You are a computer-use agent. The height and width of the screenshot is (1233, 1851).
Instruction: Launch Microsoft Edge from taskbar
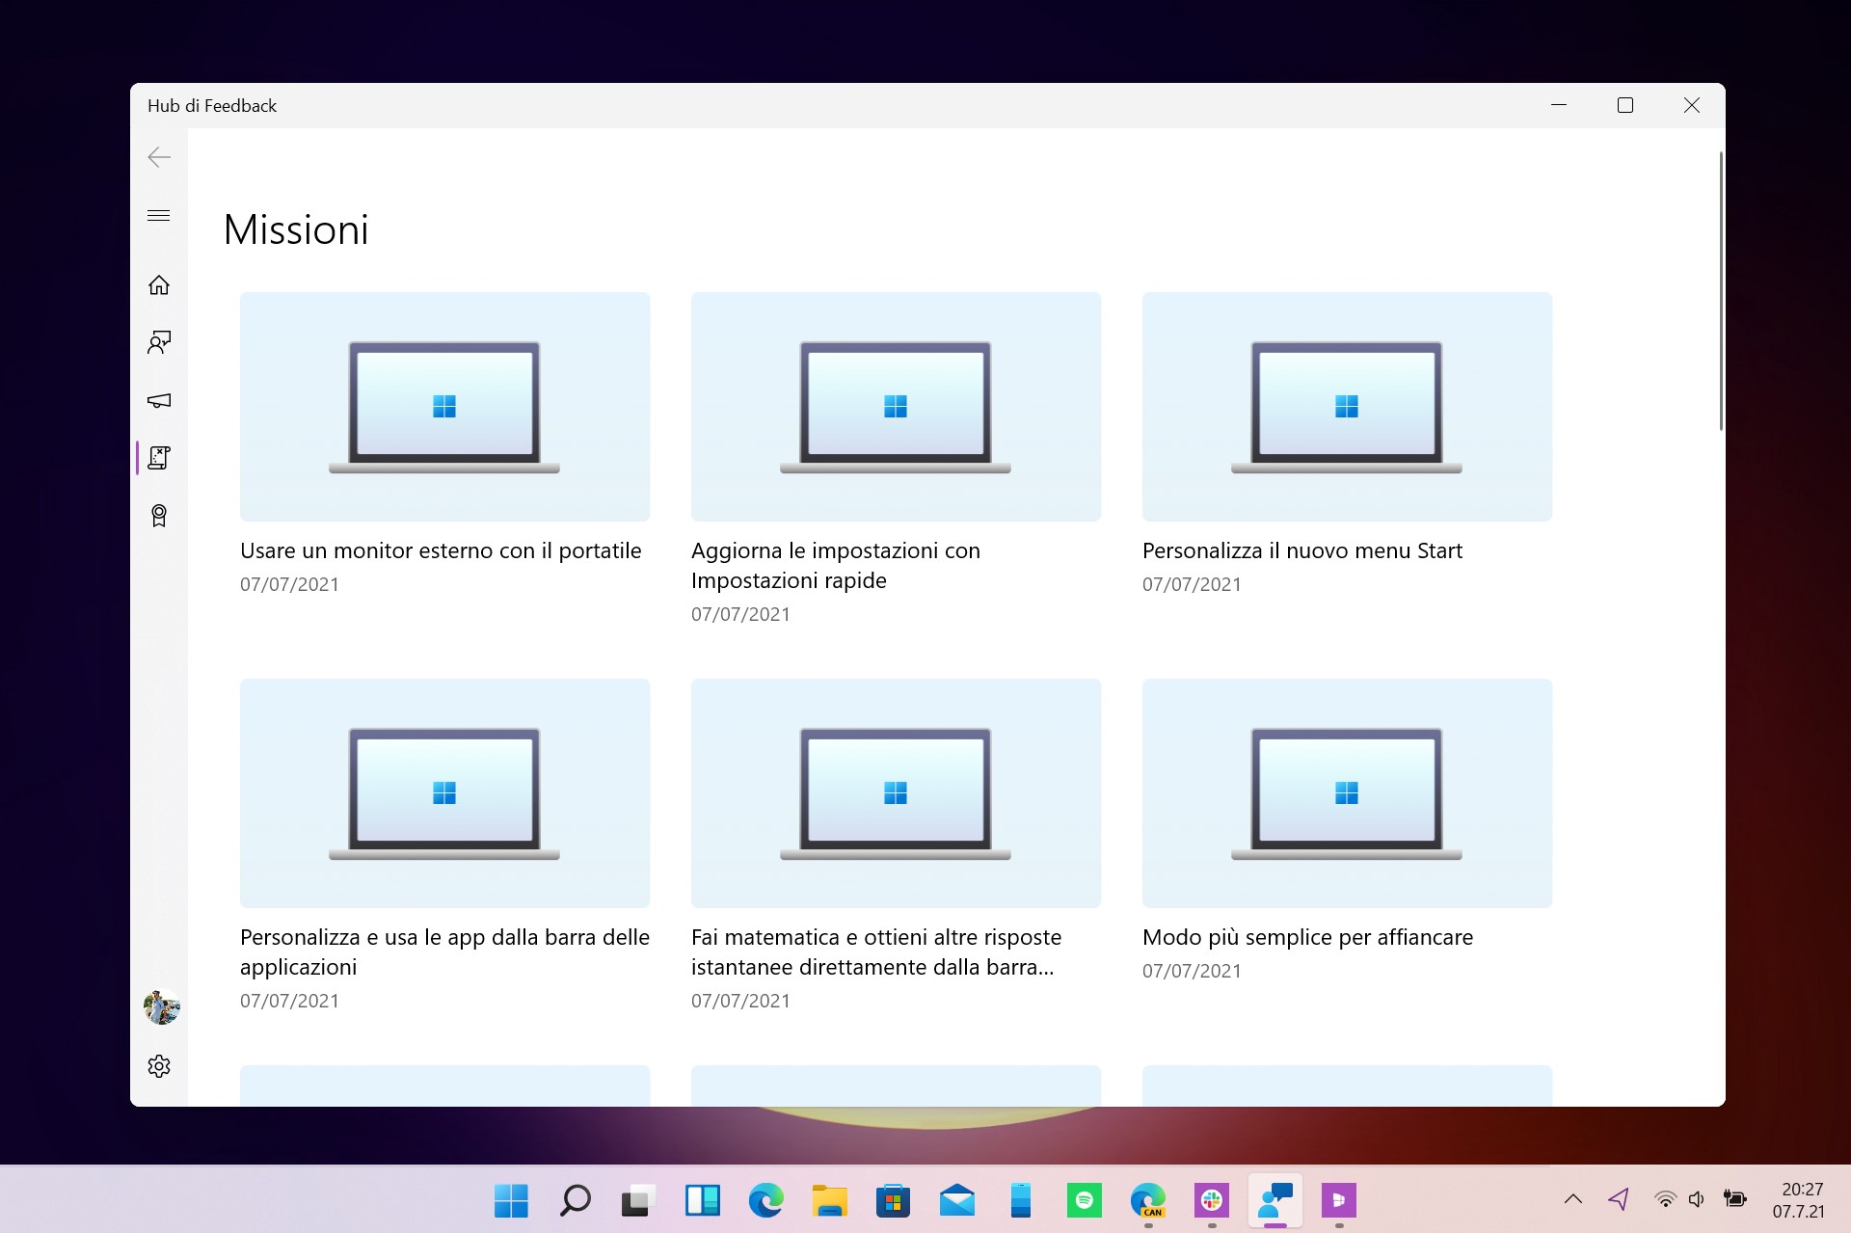tap(766, 1200)
